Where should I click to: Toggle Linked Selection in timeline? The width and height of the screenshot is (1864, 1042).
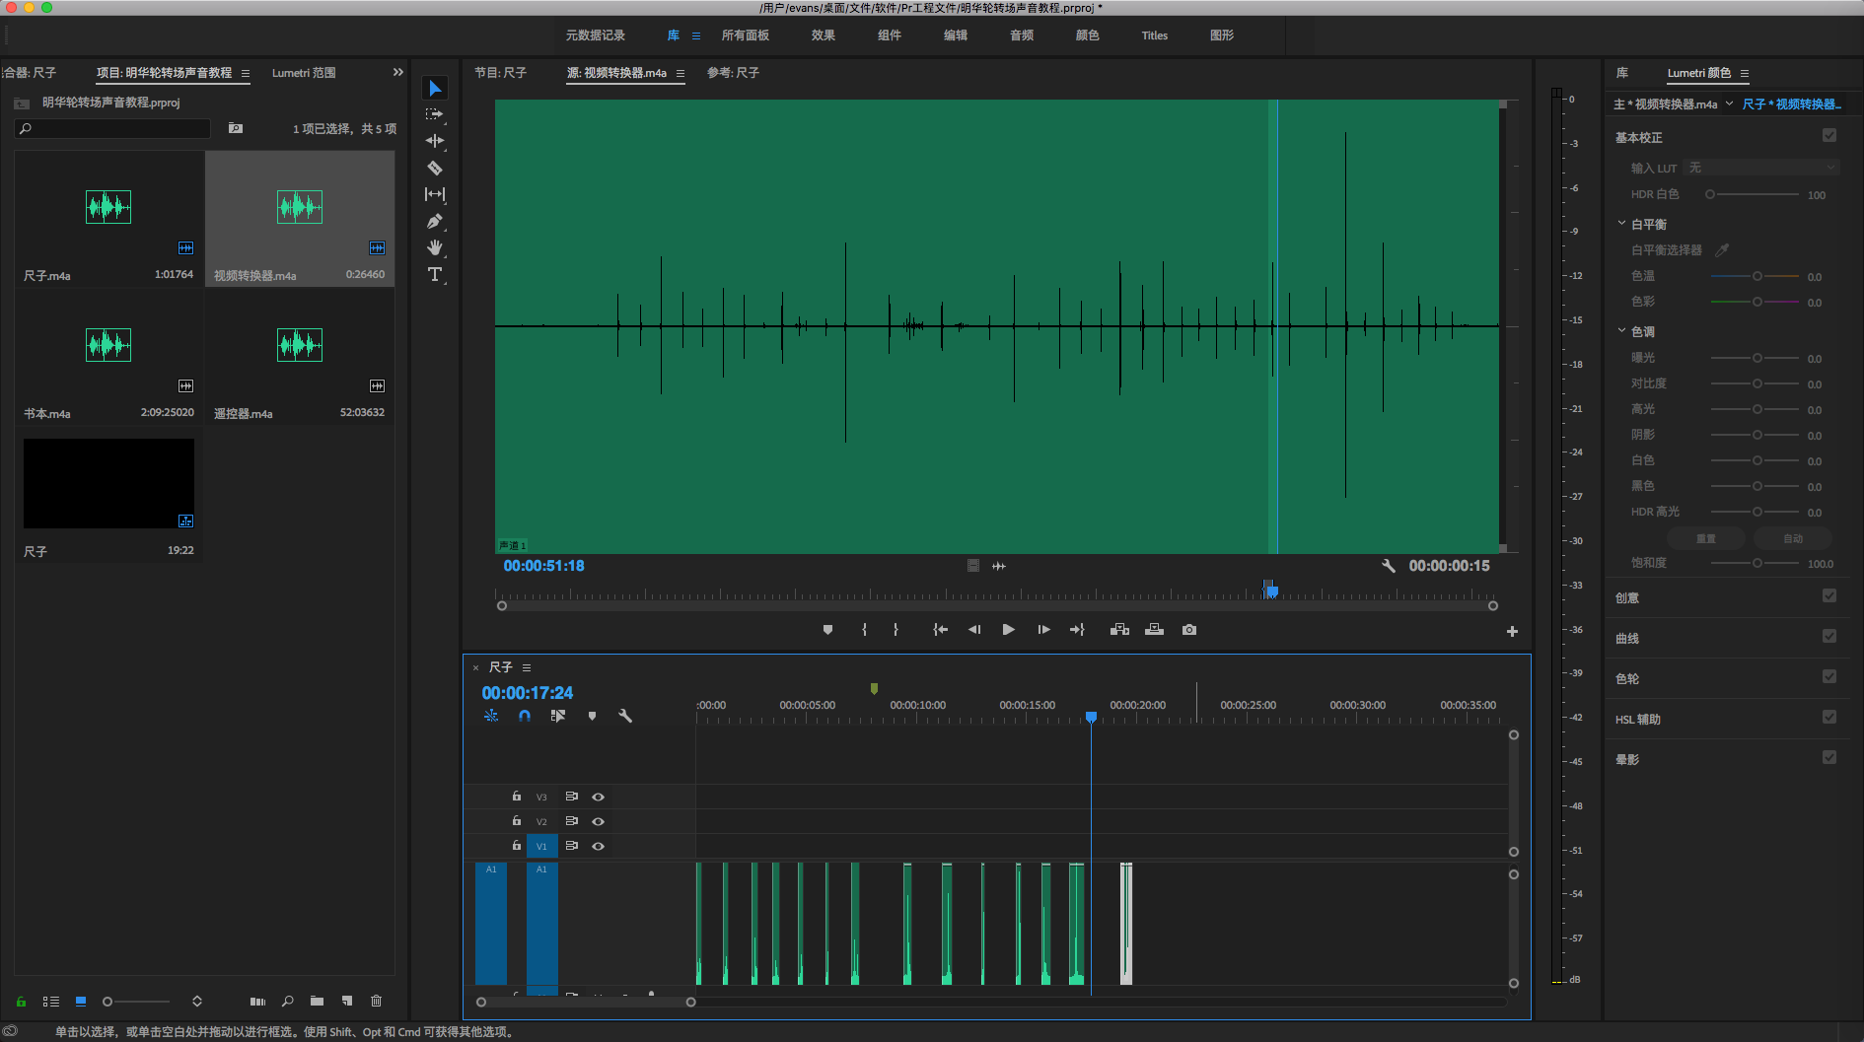coord(558,717)
